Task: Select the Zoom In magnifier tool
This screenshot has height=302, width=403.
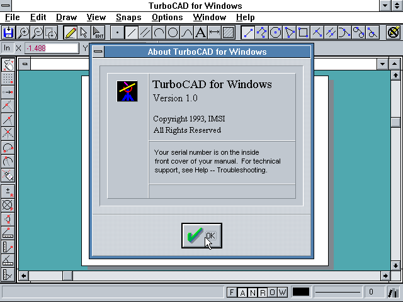Action: pyautogui.click(x=23, y=33)
